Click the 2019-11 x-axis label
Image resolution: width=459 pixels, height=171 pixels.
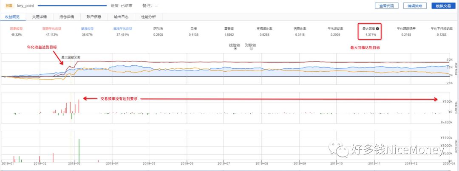point(374,164)
